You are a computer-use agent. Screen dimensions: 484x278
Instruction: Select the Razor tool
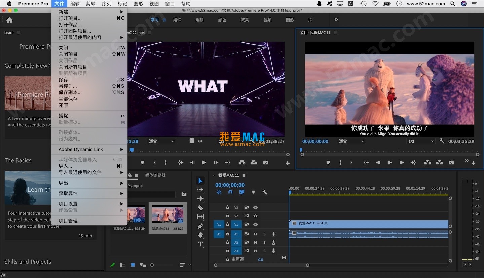tap(200, 208)
